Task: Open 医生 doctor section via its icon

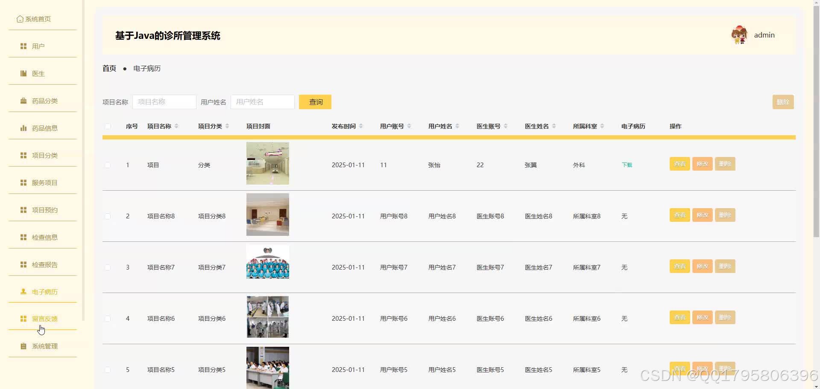Action: (x=23, y=73)
